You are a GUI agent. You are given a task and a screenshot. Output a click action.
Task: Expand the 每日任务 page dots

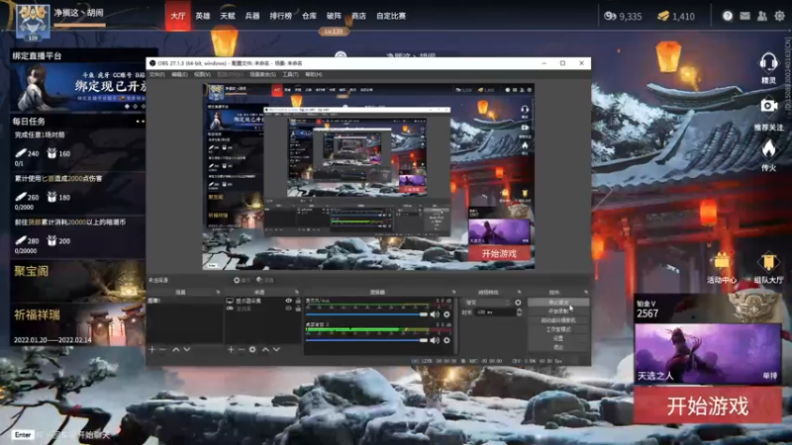point(140,122)
